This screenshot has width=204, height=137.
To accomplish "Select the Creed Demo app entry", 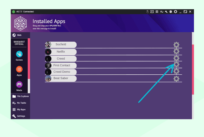I will tap(61, 72).
